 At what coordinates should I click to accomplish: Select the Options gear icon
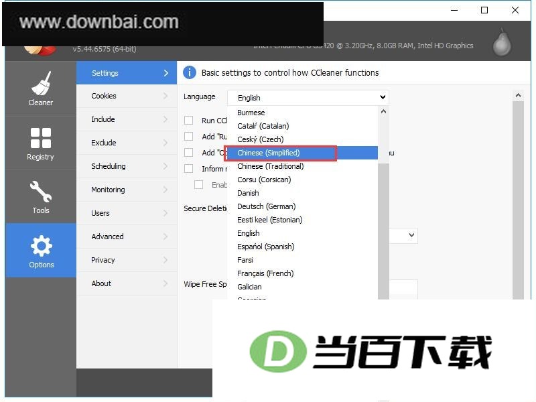pos(41,246)
